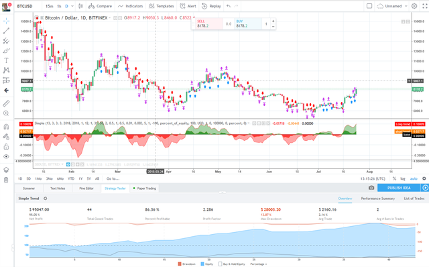Switch to the 15m timeframe
The width and height of the screenshot is (429, 267).
[49, 6]
